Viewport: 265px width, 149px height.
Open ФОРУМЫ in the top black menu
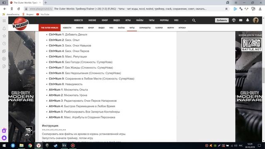164,20
